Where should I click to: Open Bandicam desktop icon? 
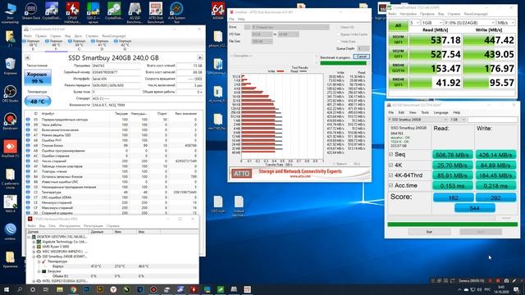tap(10, 121)
